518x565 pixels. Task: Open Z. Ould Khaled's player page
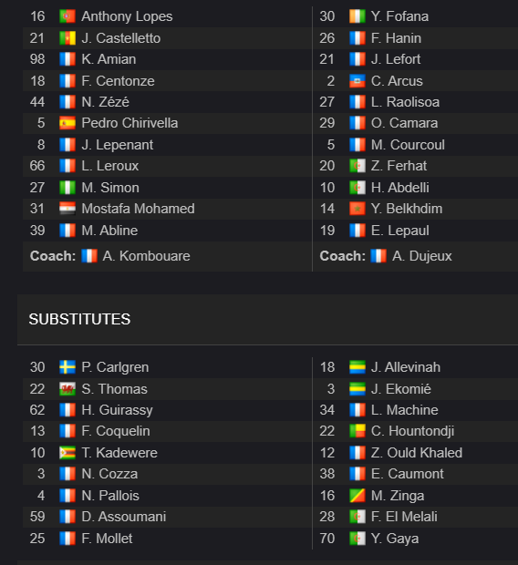[x=417, y=453]
